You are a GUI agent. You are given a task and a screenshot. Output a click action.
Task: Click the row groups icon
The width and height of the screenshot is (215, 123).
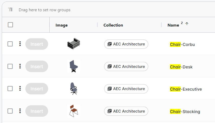click(10, 10)
